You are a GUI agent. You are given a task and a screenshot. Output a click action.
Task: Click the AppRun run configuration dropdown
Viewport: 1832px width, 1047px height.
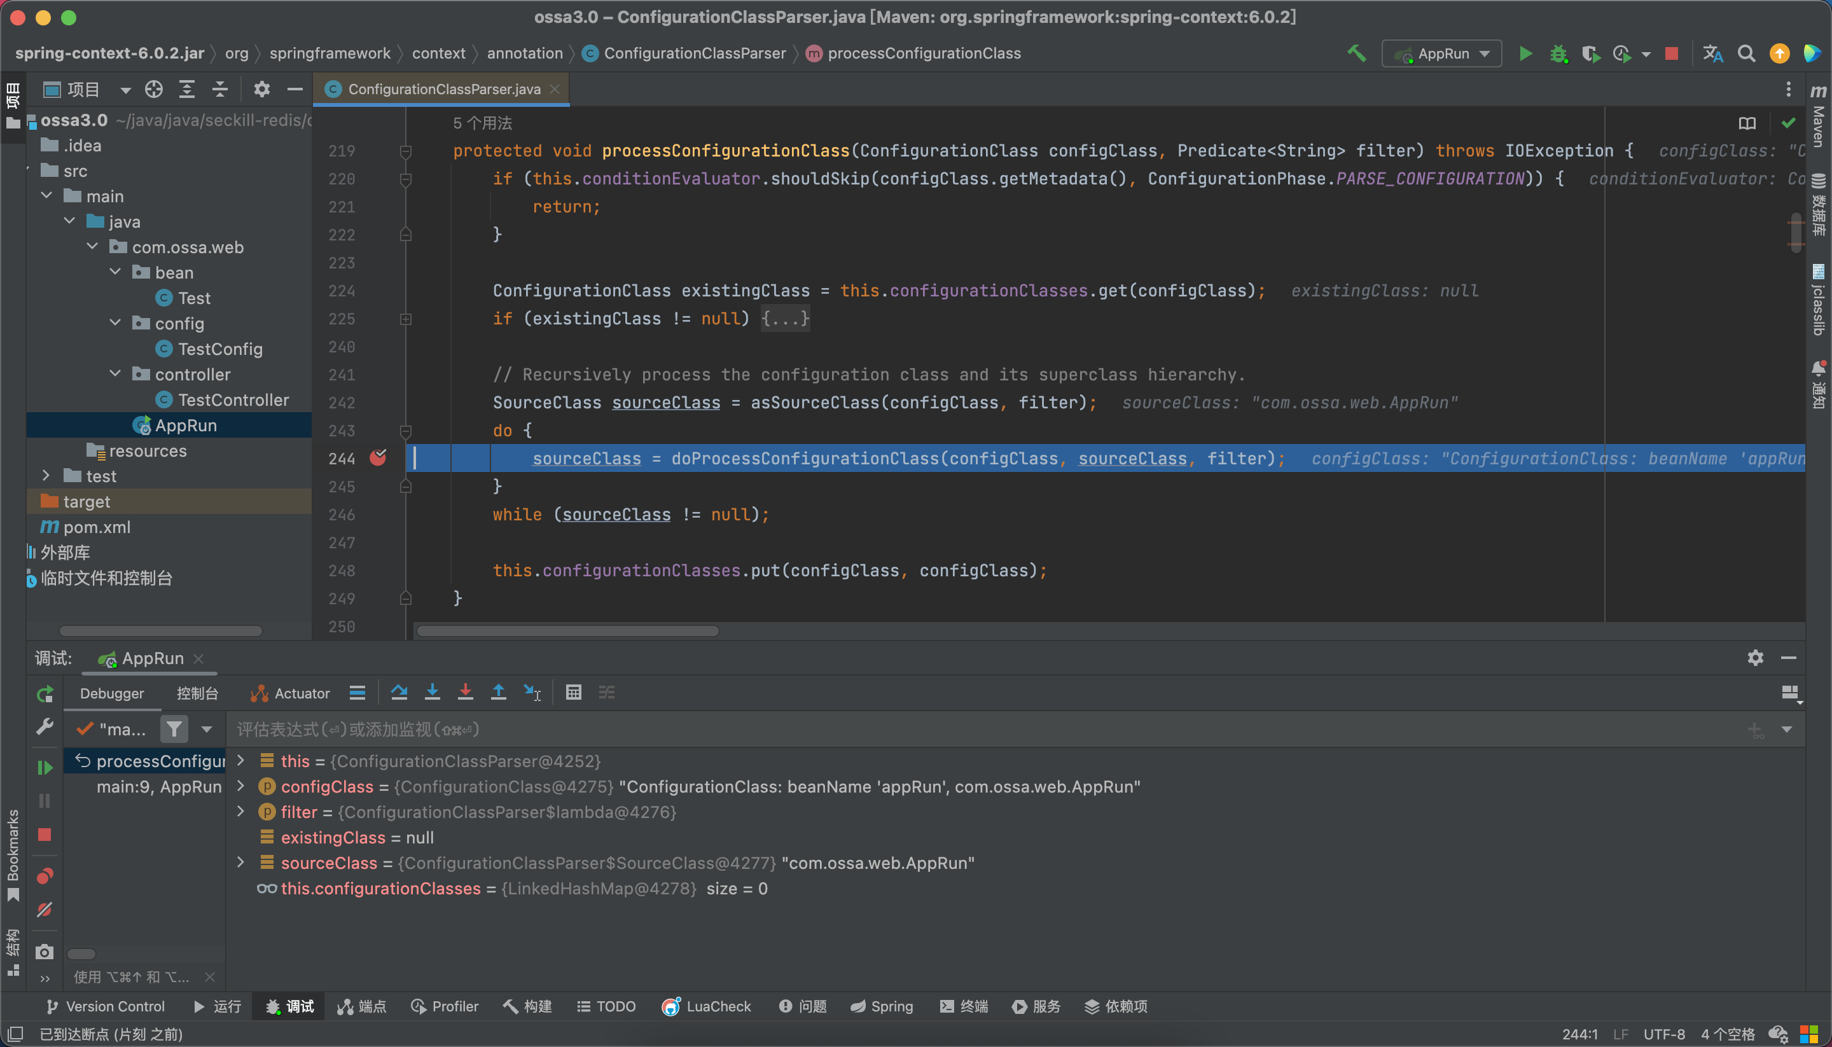point(1445,53)
